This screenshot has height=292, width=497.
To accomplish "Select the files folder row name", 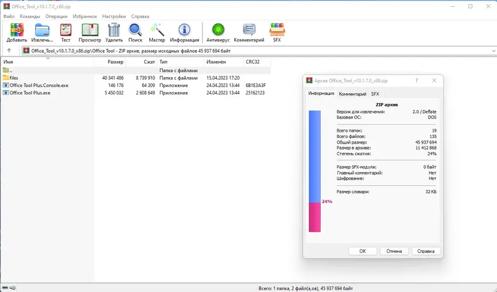I will (14, 78).
